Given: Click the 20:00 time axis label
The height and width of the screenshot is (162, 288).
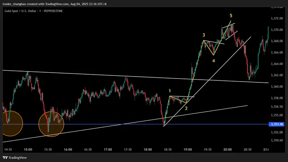Looking at the screenshot, I should [x=227, y=150].
